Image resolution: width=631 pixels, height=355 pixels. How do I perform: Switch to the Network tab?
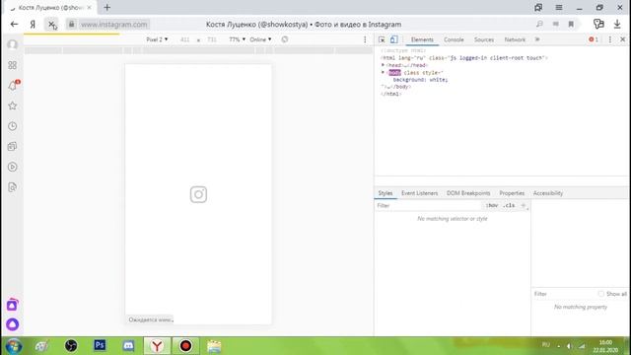pyautogui.click(x=515, y=39)
